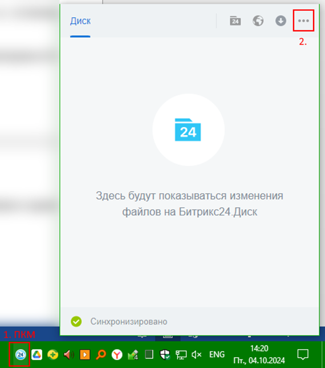Click the large Bitrix24 folder image
The height and width of the screenshot is (368, 325).
[x=188, y=130]
